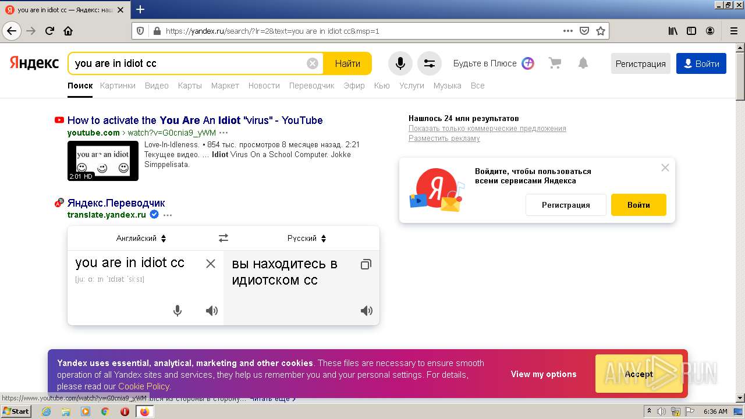
Task: Dictate text with translator microphone
Action: coord(178,311)
